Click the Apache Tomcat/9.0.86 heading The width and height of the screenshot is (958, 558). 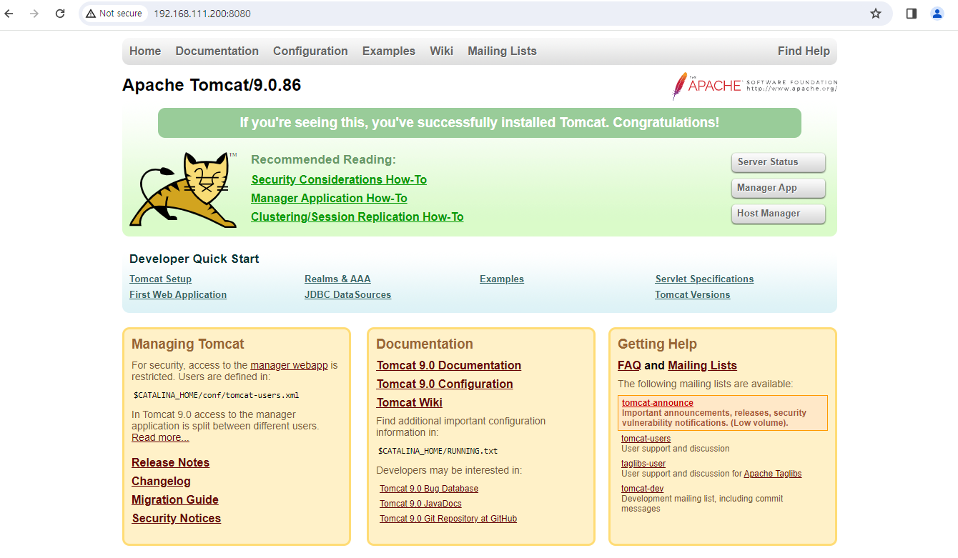[x=212, y=85]
